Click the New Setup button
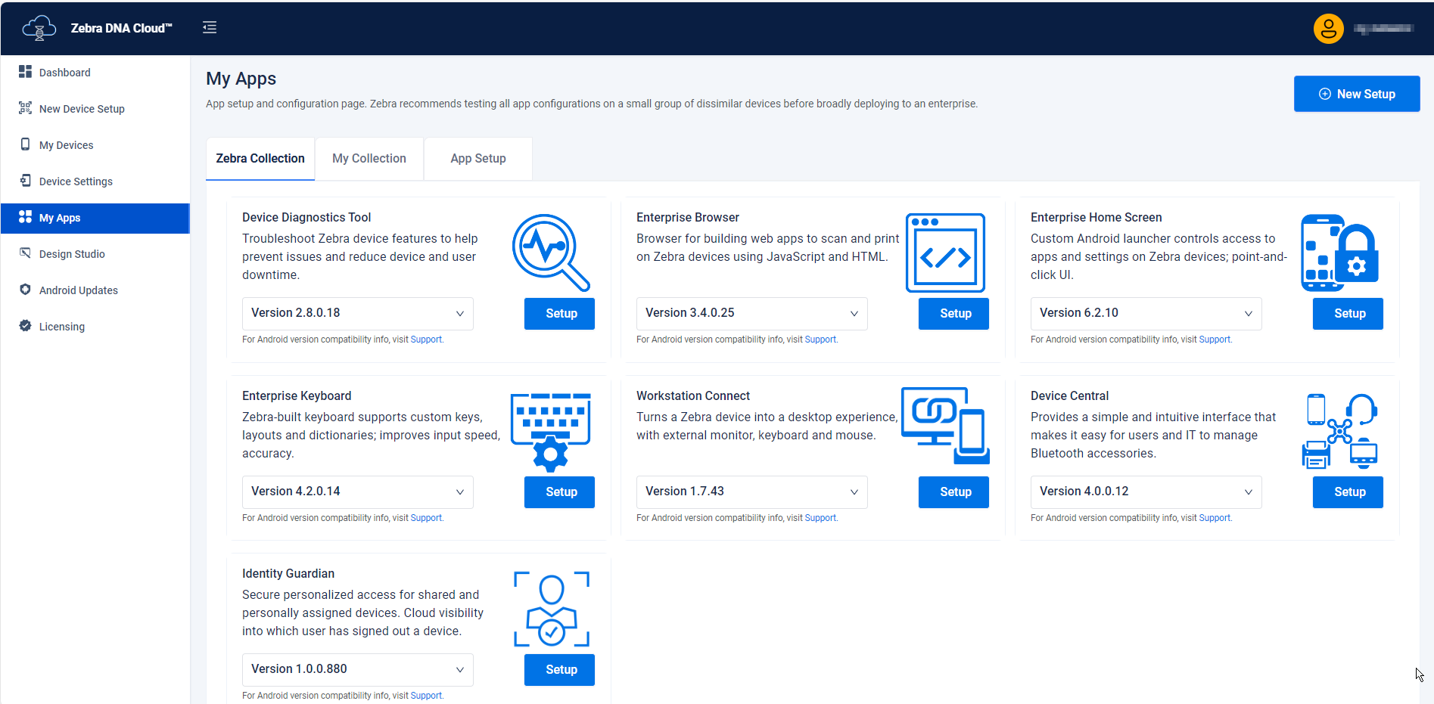 (x=1357, y=93)
